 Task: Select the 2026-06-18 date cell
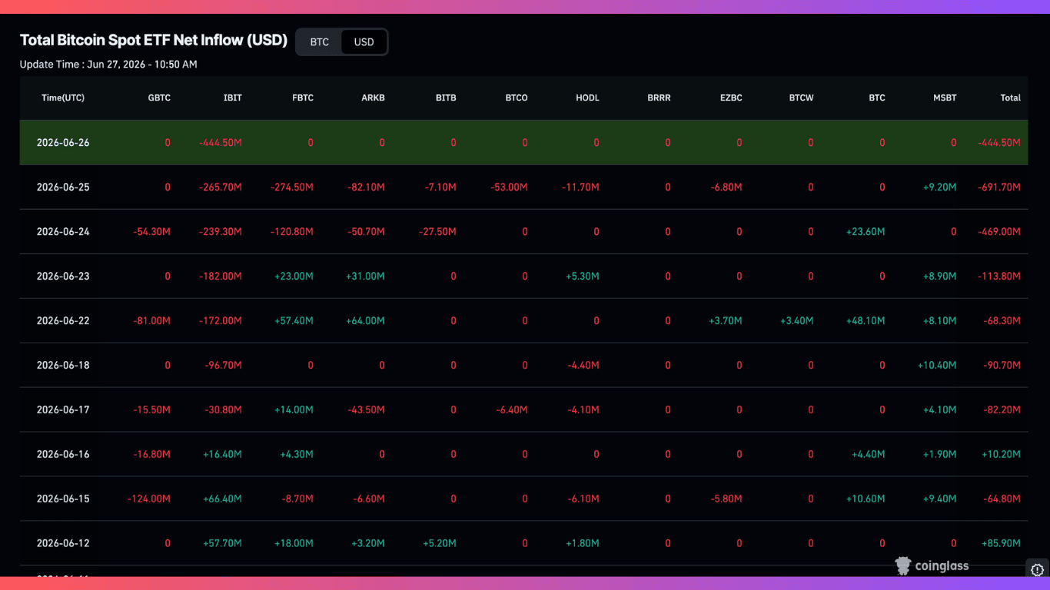click(63, 365)
